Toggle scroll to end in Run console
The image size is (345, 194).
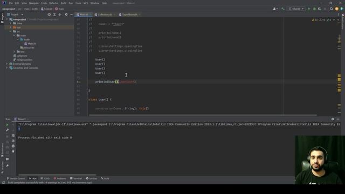point(13,141)
